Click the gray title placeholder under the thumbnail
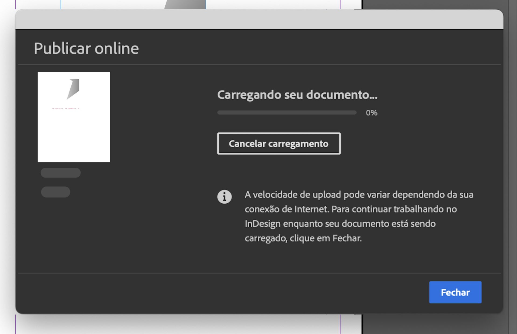The image size is (517, 334). [60, 172]
